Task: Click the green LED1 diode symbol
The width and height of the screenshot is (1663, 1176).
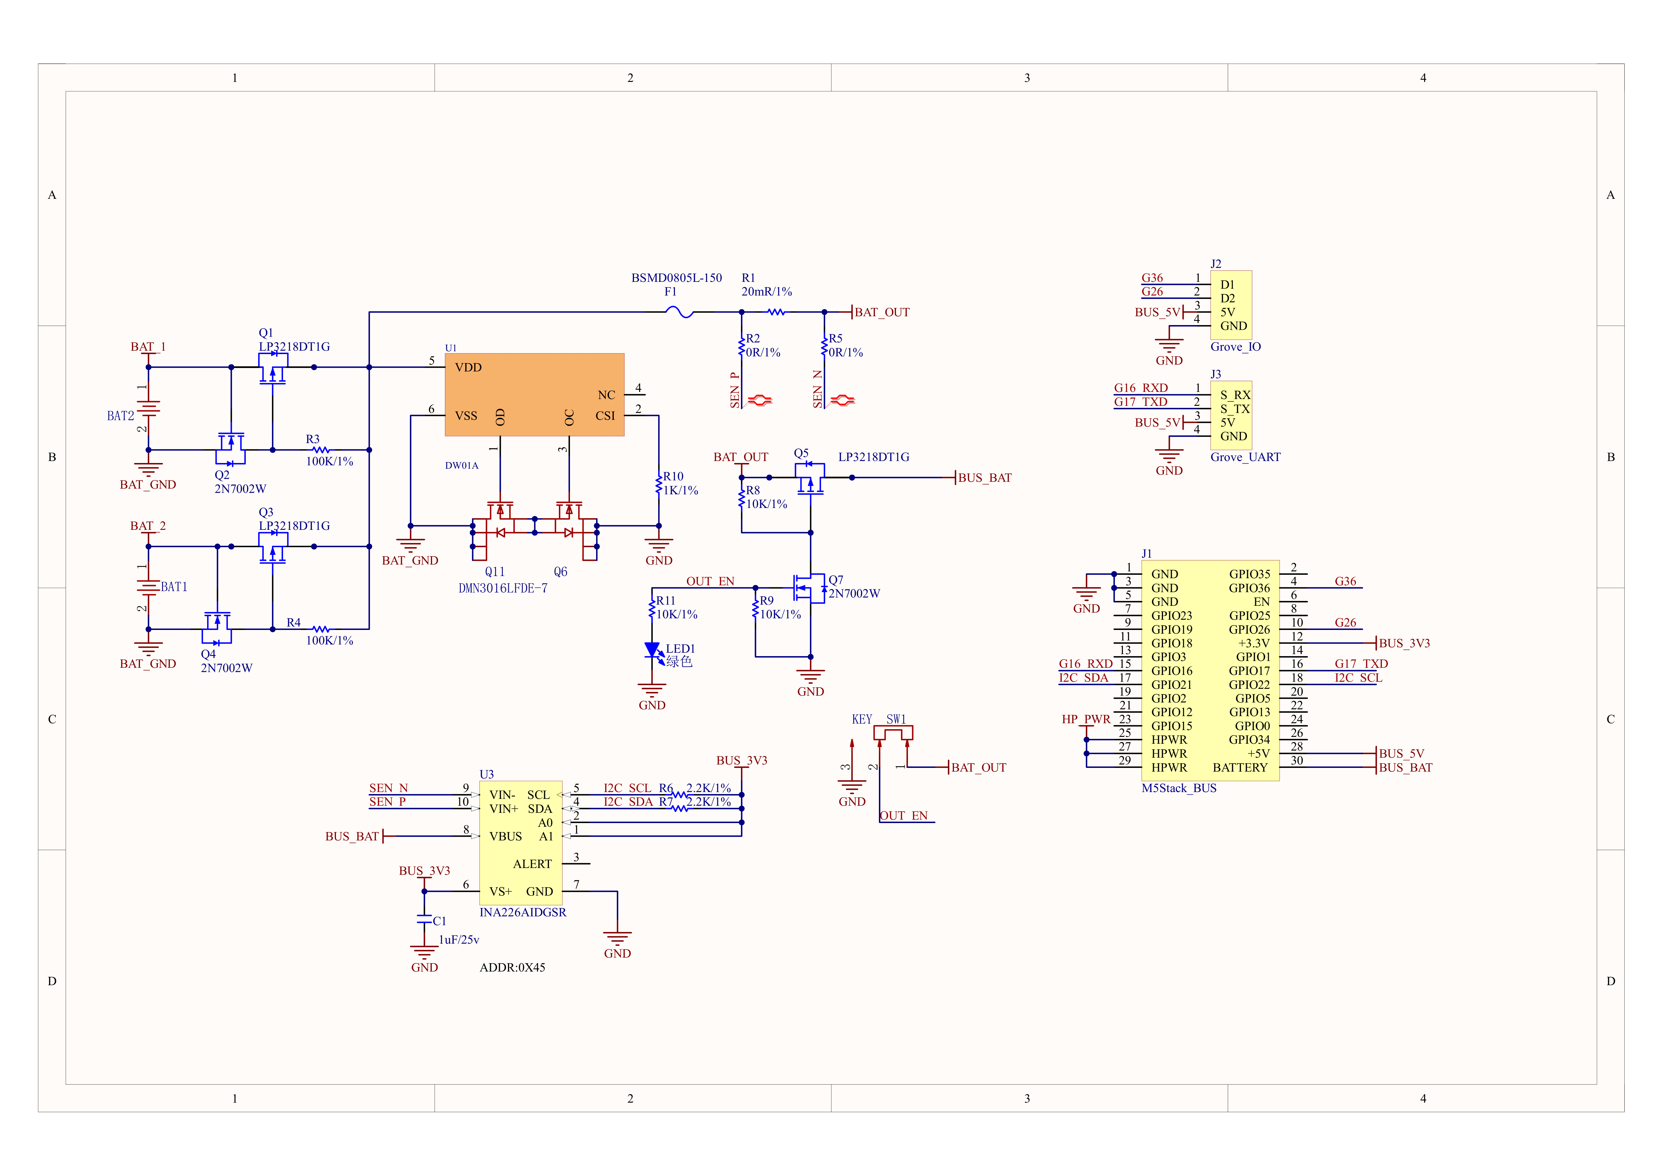Action: point(652,650)
